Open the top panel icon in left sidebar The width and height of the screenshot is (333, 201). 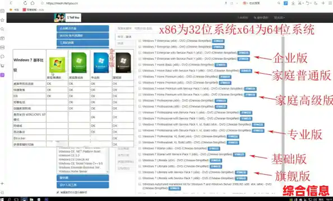2,11
